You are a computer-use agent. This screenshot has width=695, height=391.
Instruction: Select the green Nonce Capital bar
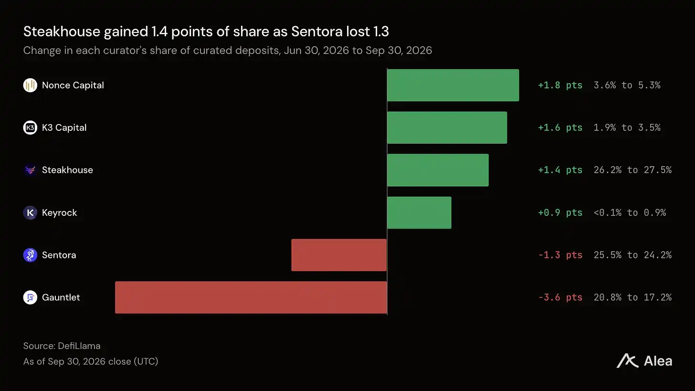point(453,85)
